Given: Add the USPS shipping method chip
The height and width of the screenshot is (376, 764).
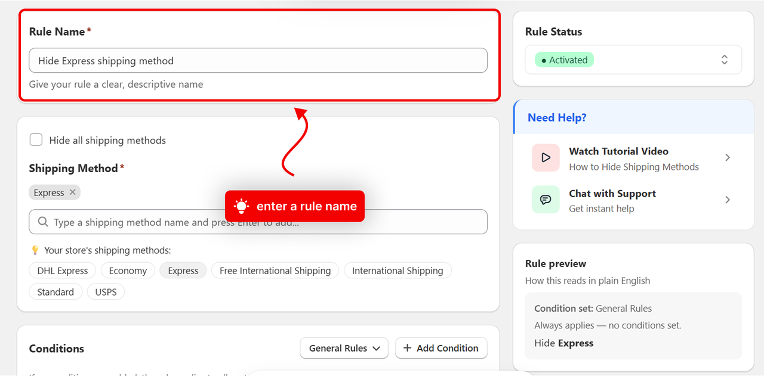Looking at the screenshot, I should click(x=106, y=292).
